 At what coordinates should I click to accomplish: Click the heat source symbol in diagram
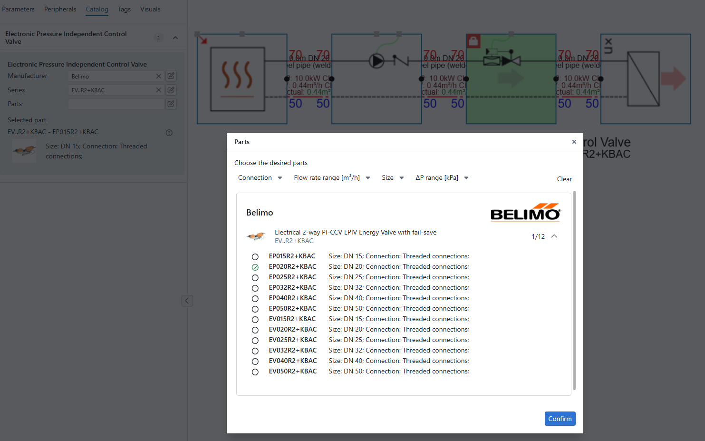(x=238, y=79)
